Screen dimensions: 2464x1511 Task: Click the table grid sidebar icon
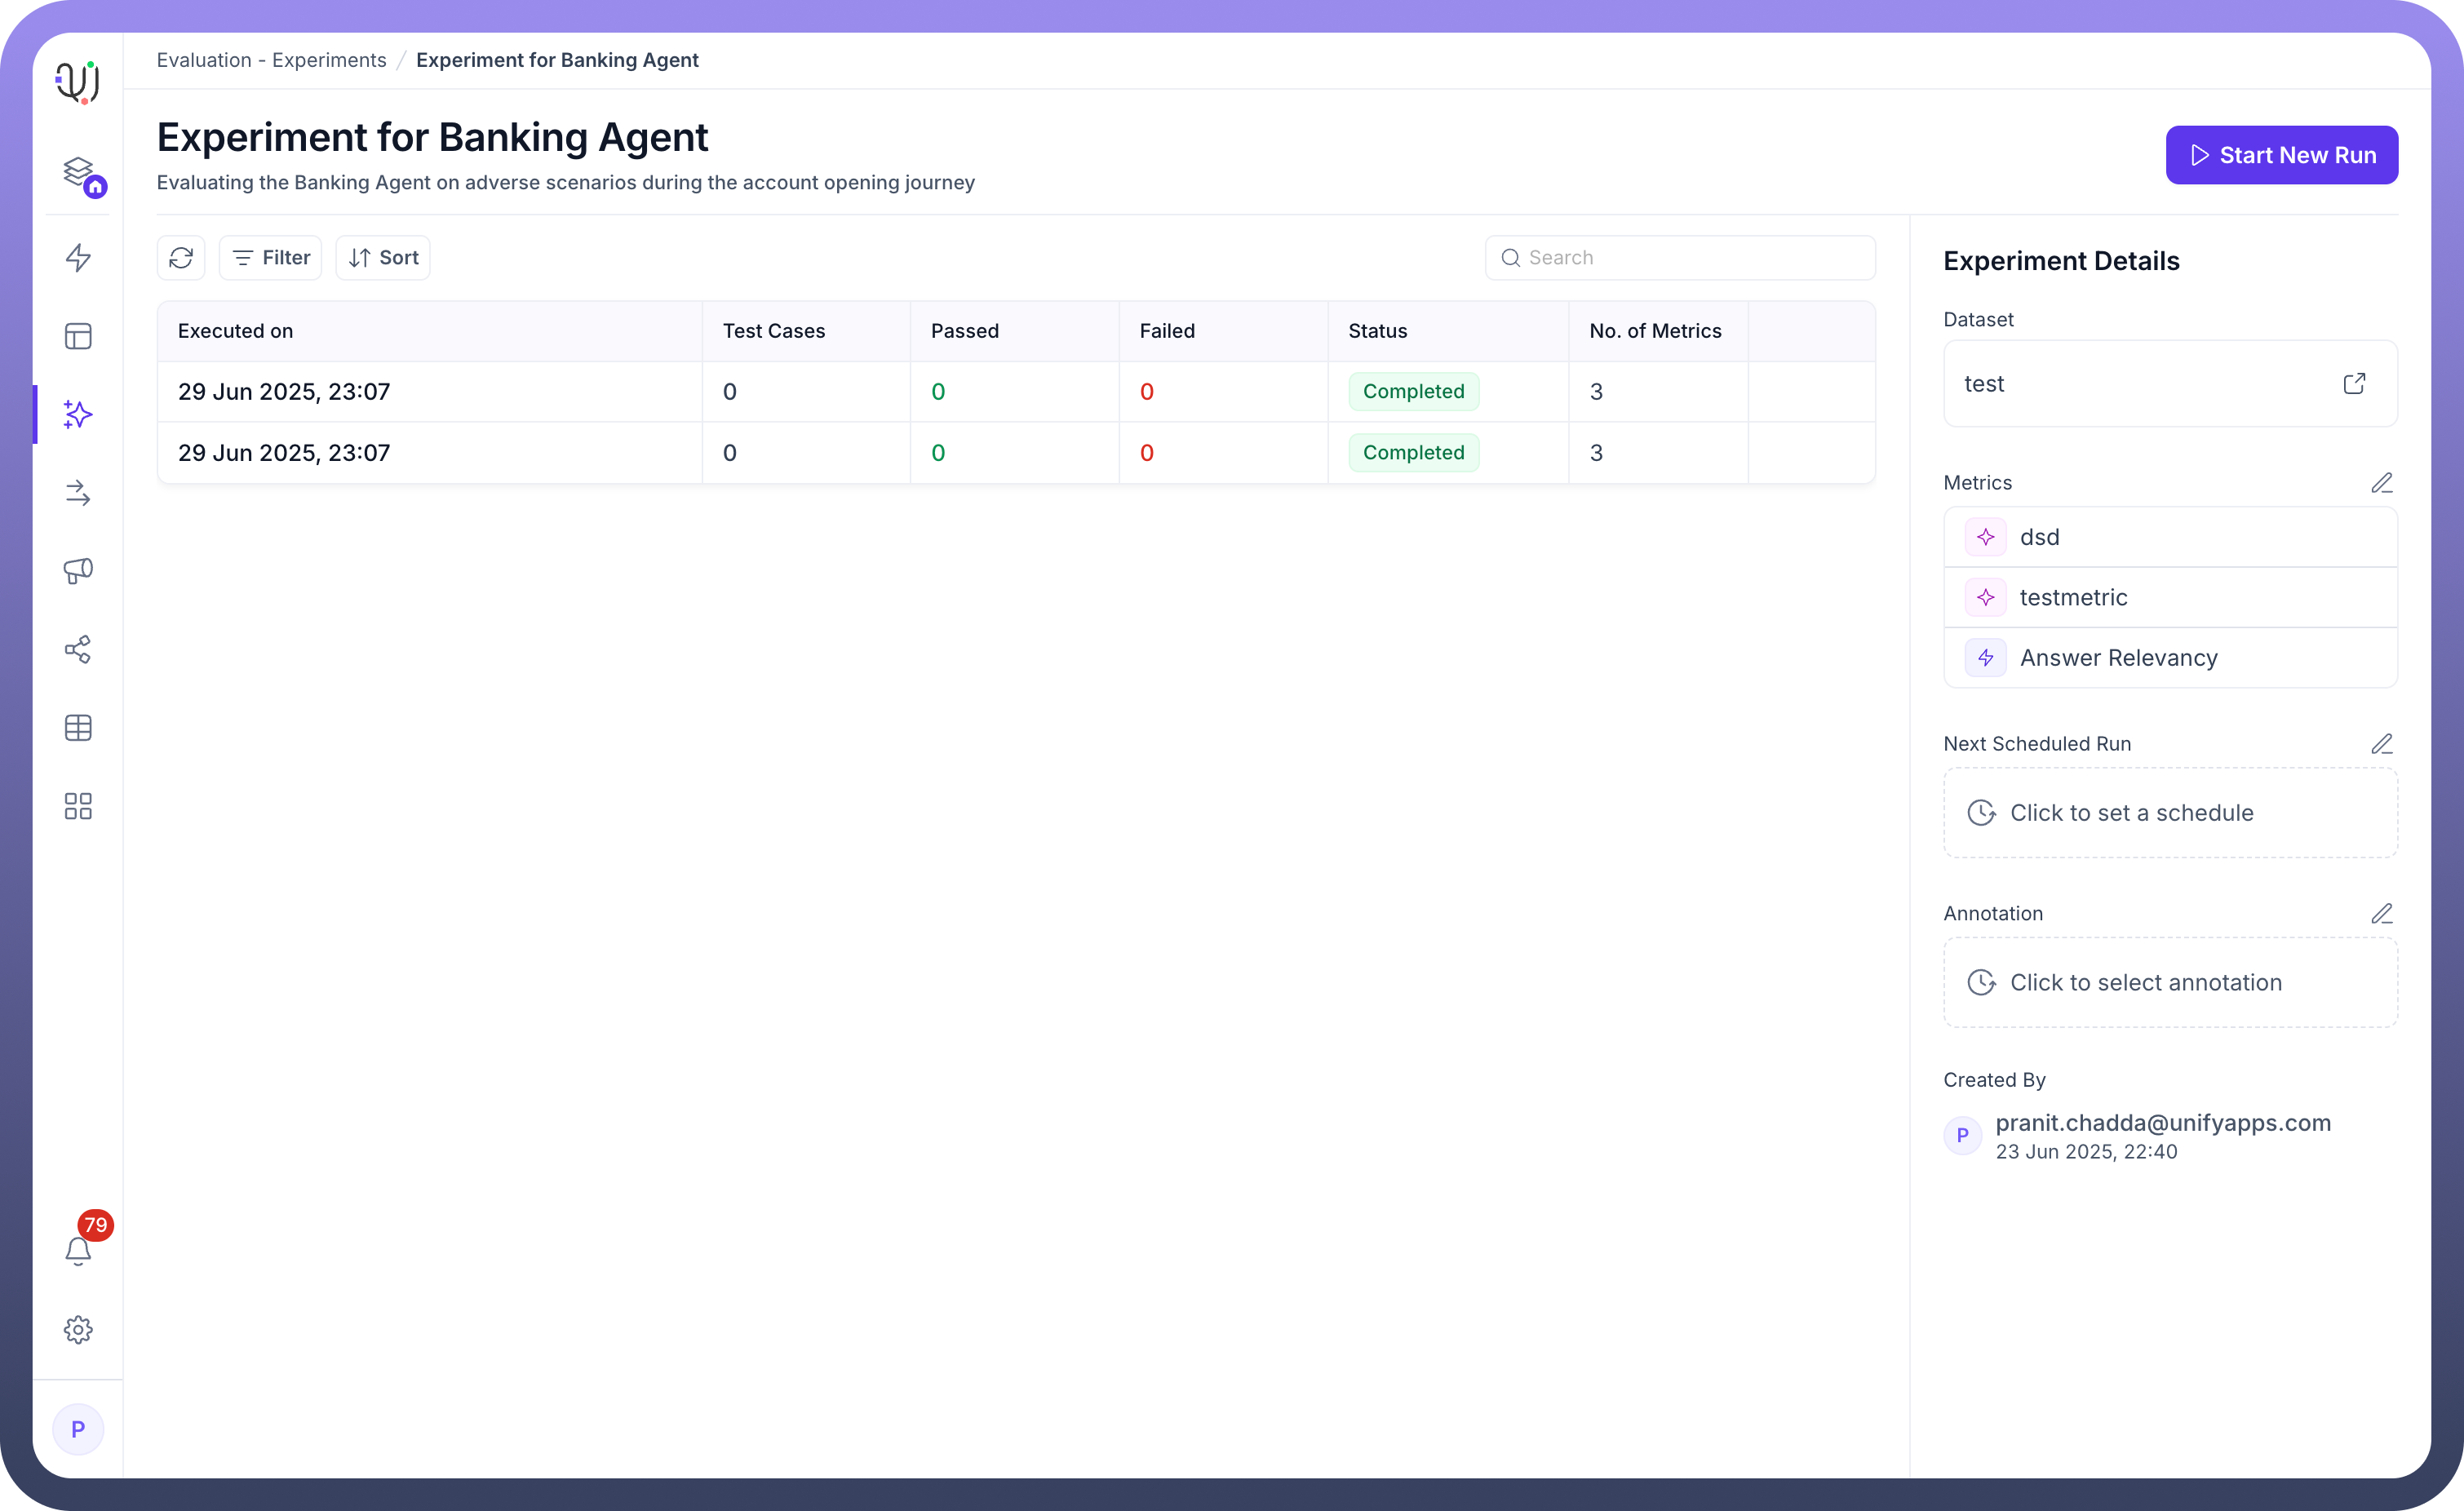(x=78, y=728)
